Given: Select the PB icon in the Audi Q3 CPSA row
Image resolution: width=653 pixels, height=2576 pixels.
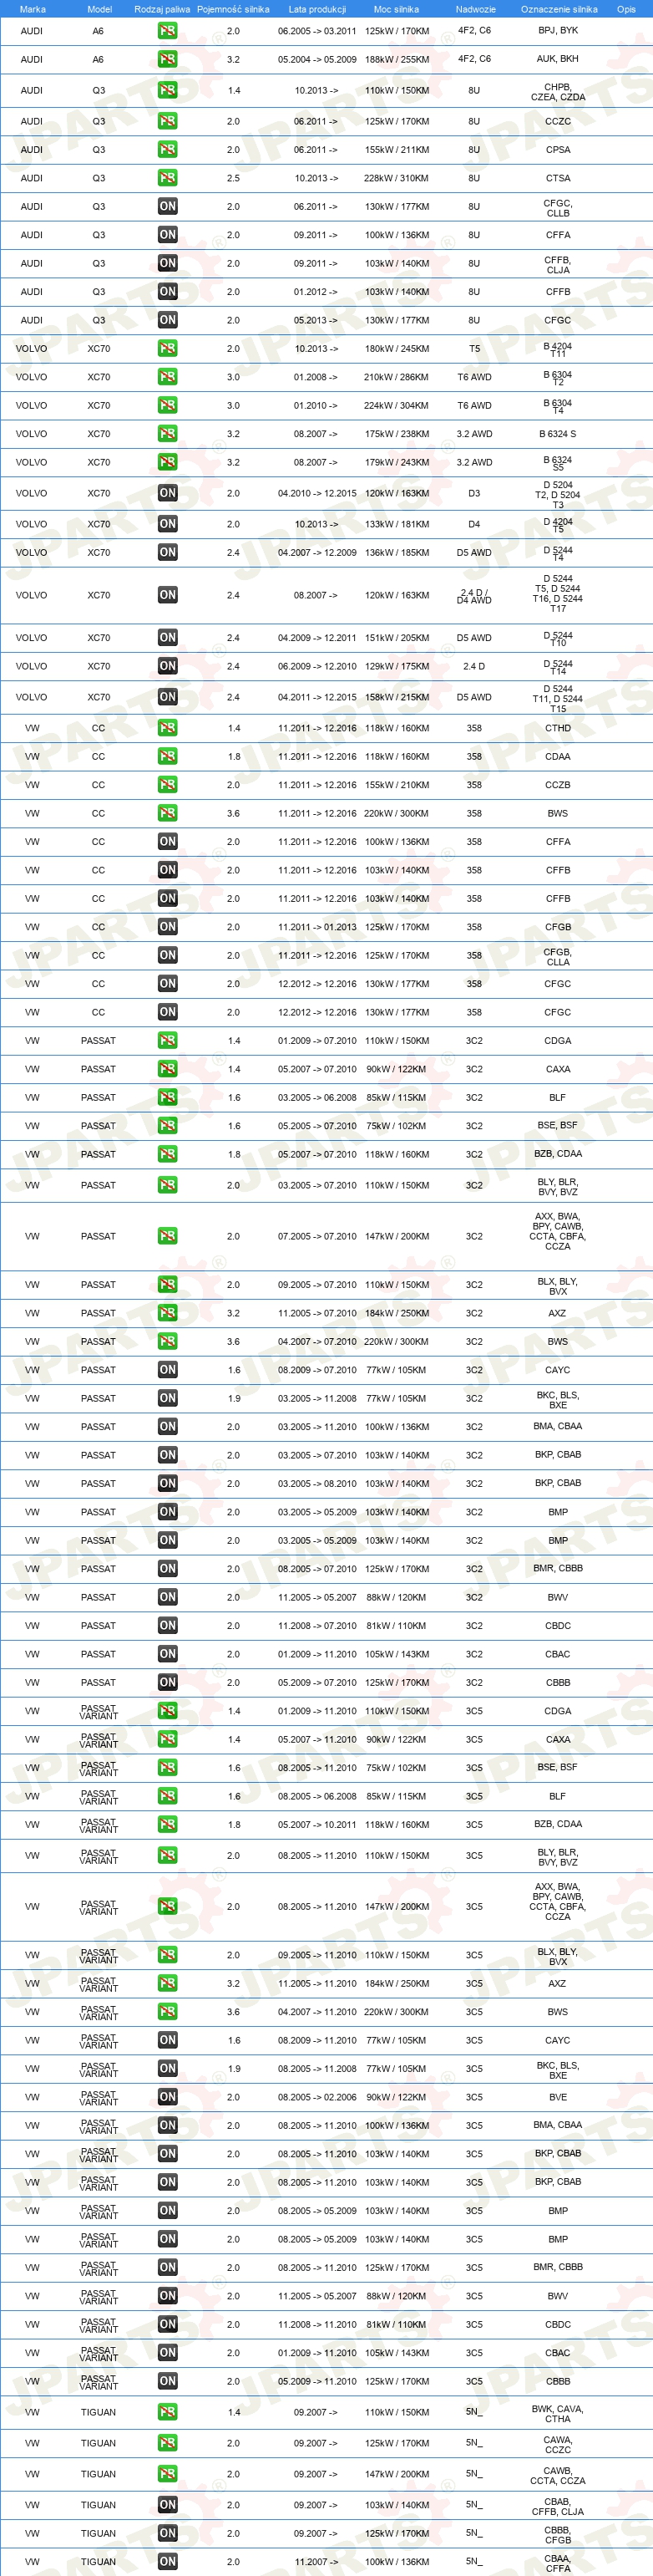Looking at the screenshot, I should (168, 149).
